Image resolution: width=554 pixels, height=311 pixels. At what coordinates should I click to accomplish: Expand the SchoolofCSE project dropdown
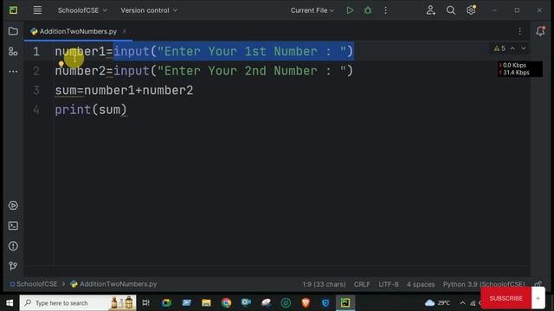[x=82, y=10]
